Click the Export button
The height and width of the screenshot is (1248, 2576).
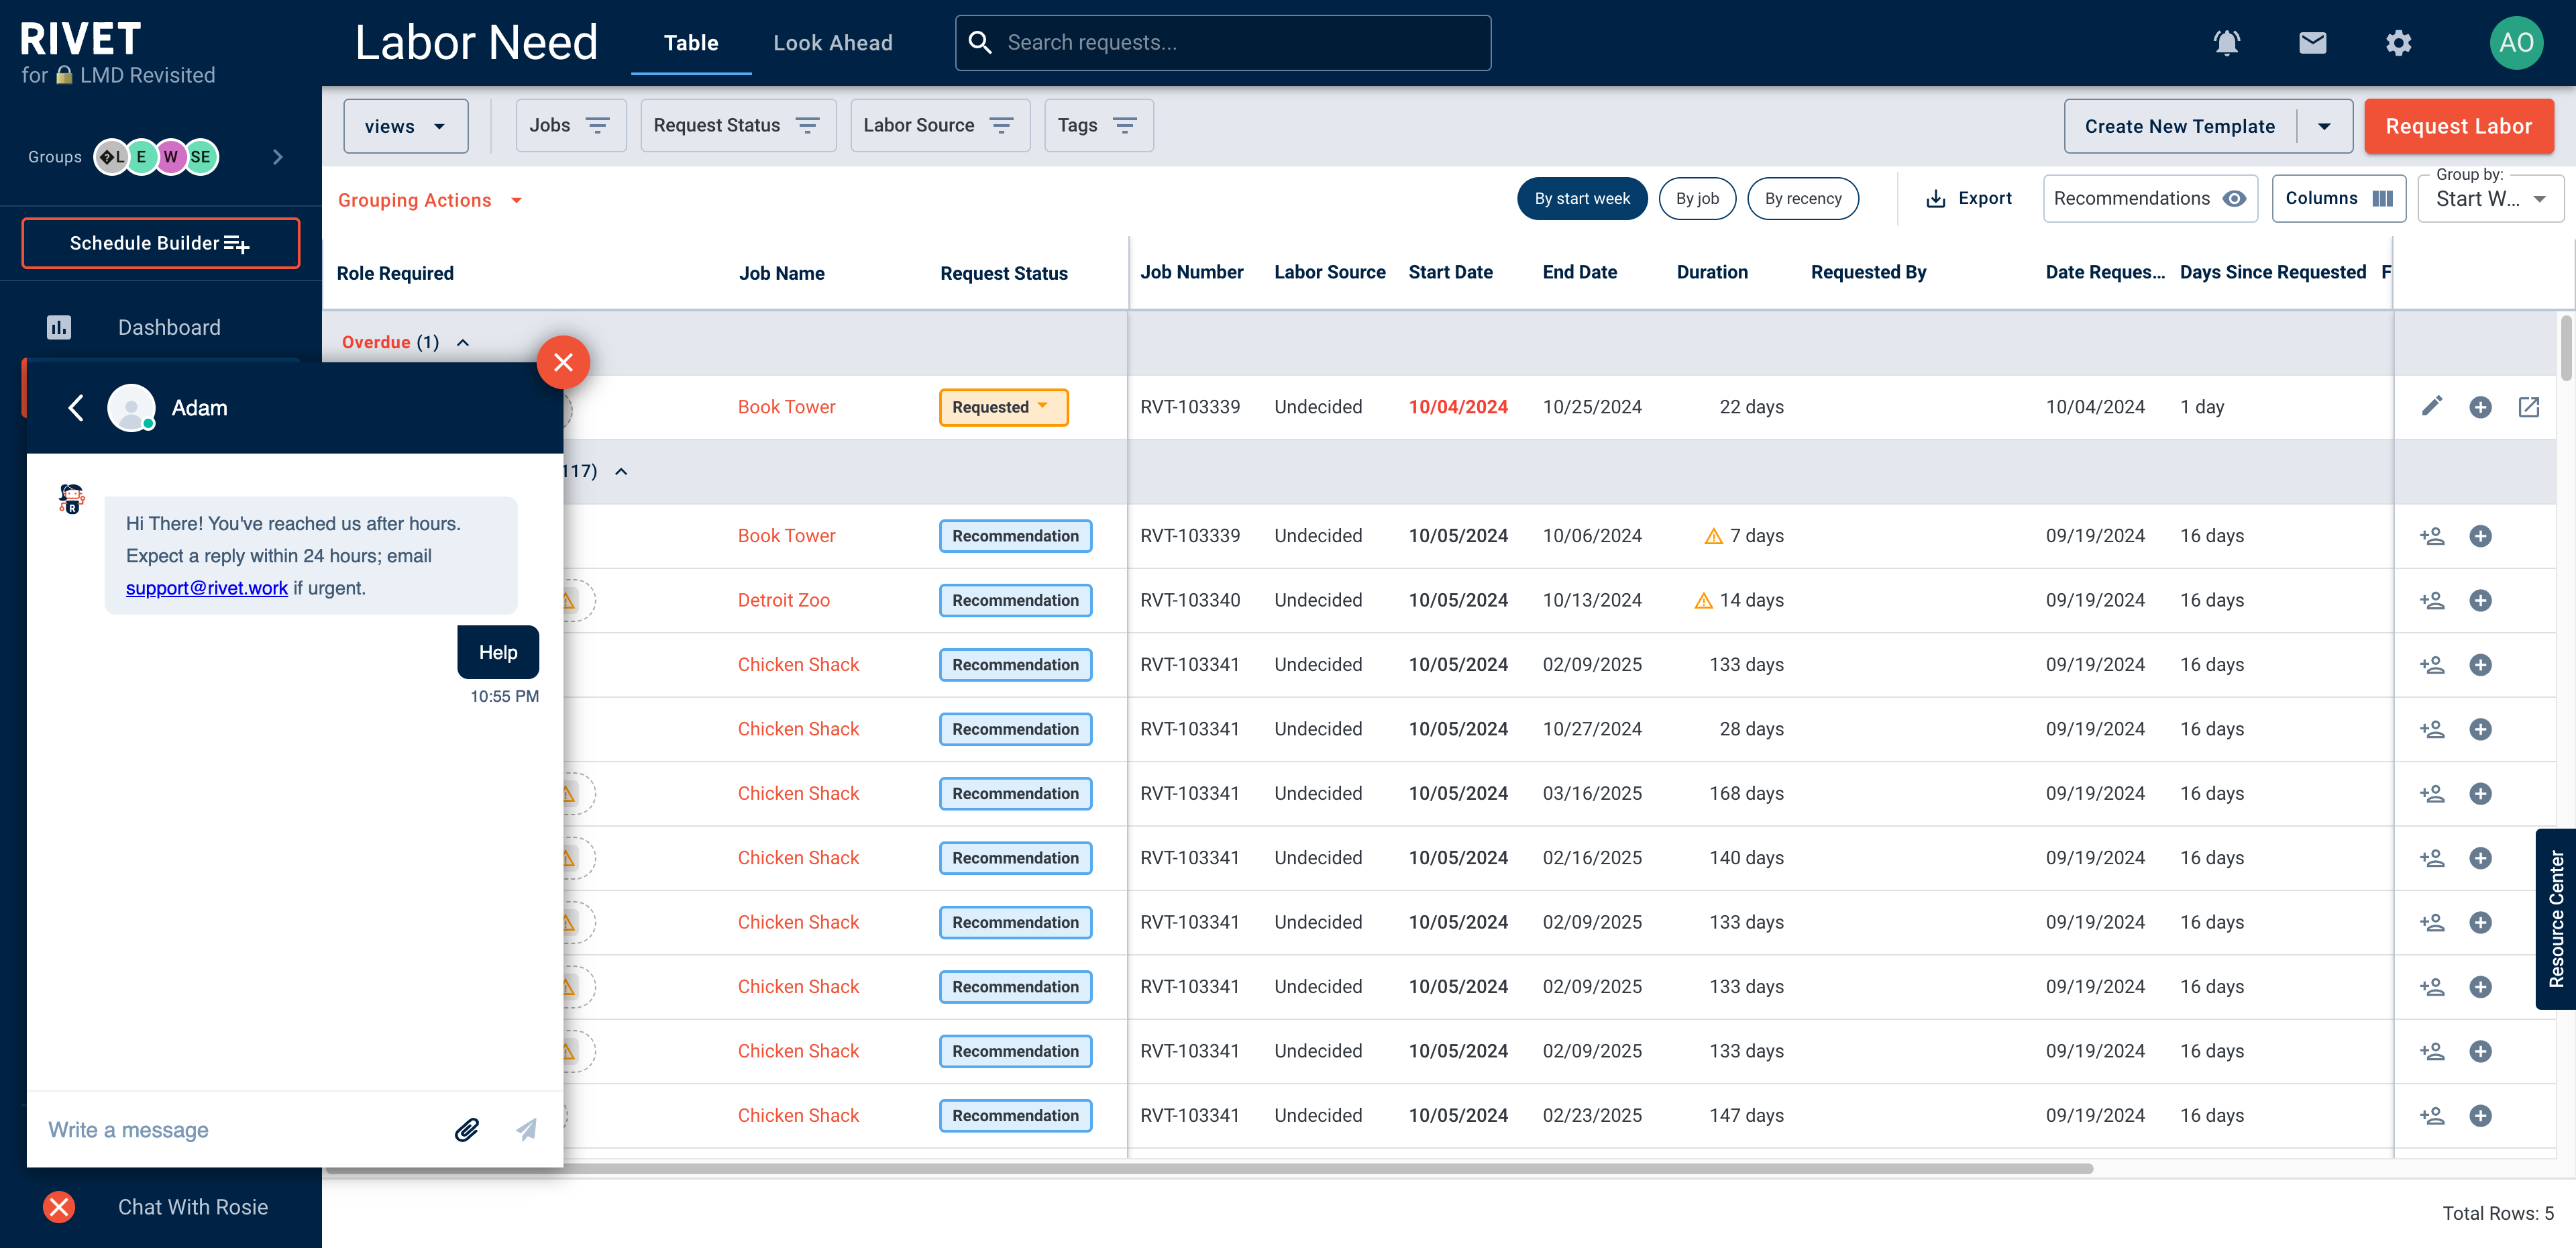(1968, 198)
